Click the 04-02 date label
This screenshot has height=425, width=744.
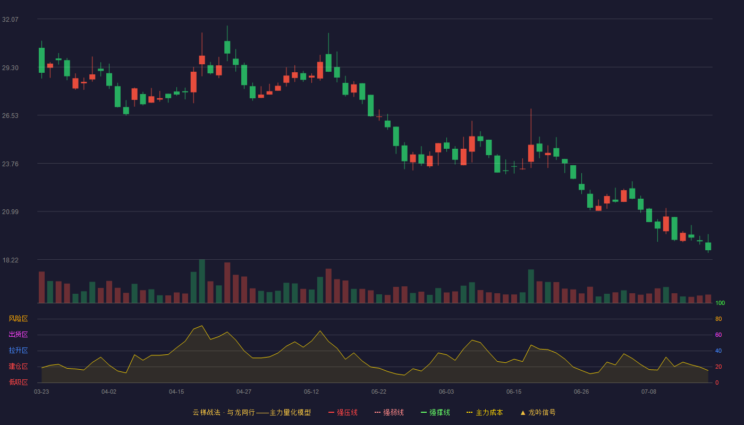109,392
